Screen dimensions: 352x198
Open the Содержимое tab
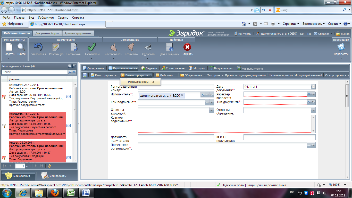(x=93, y=68)
